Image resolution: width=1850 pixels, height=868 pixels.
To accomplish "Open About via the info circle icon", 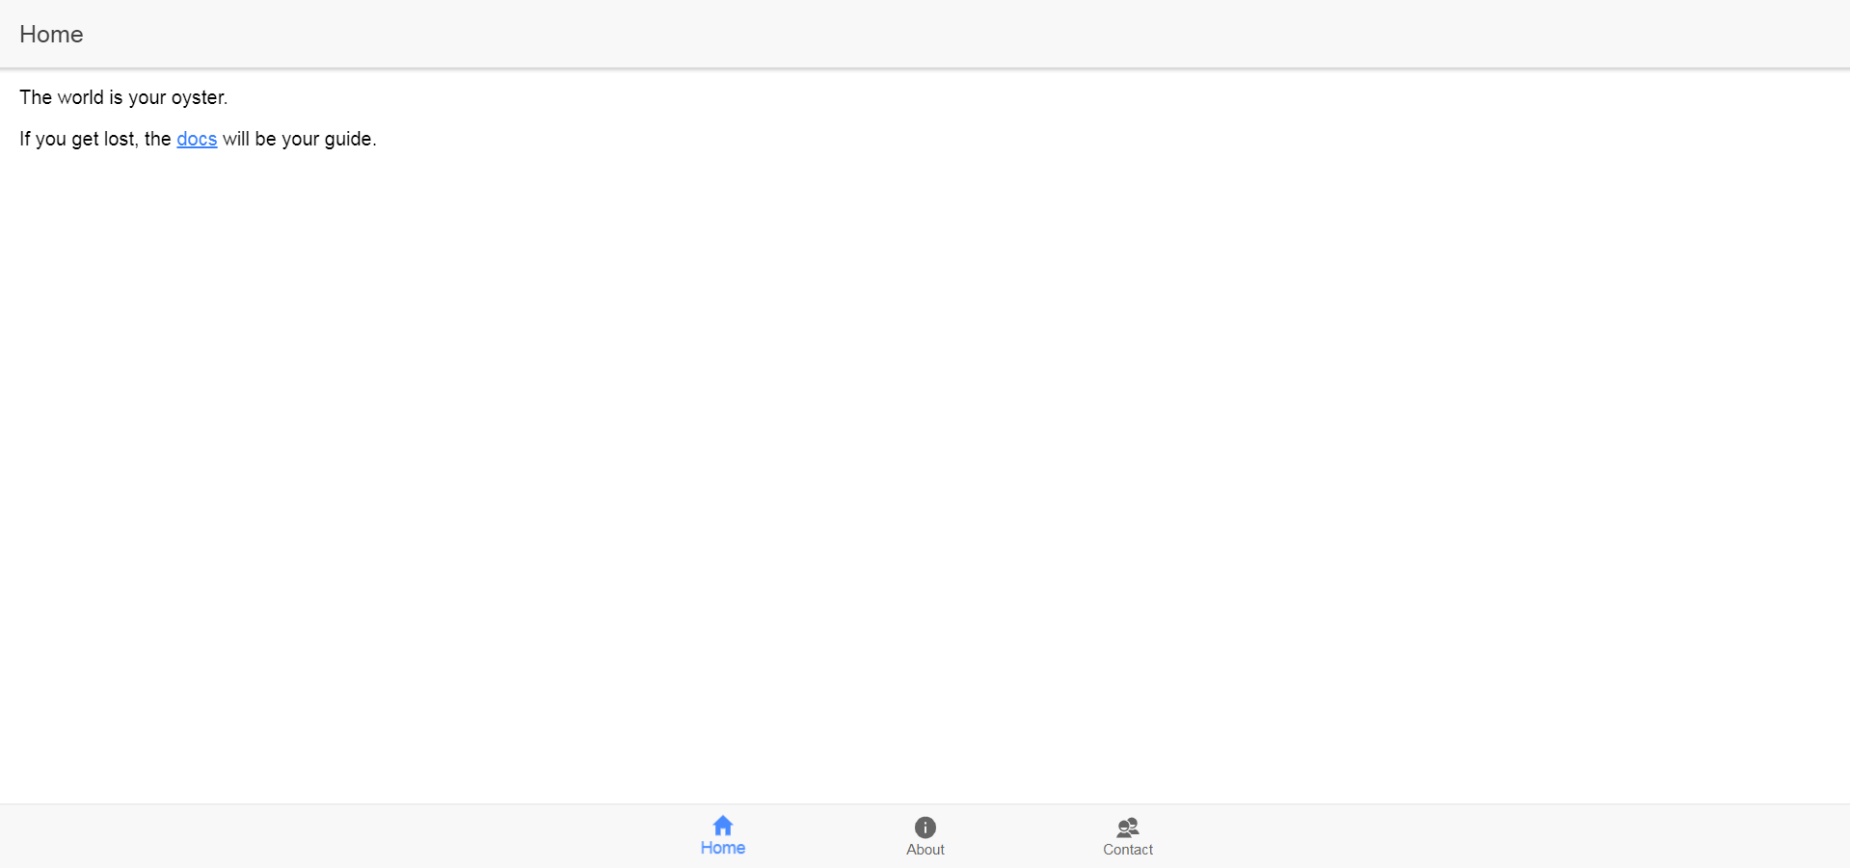I will [x=925, y=828].
